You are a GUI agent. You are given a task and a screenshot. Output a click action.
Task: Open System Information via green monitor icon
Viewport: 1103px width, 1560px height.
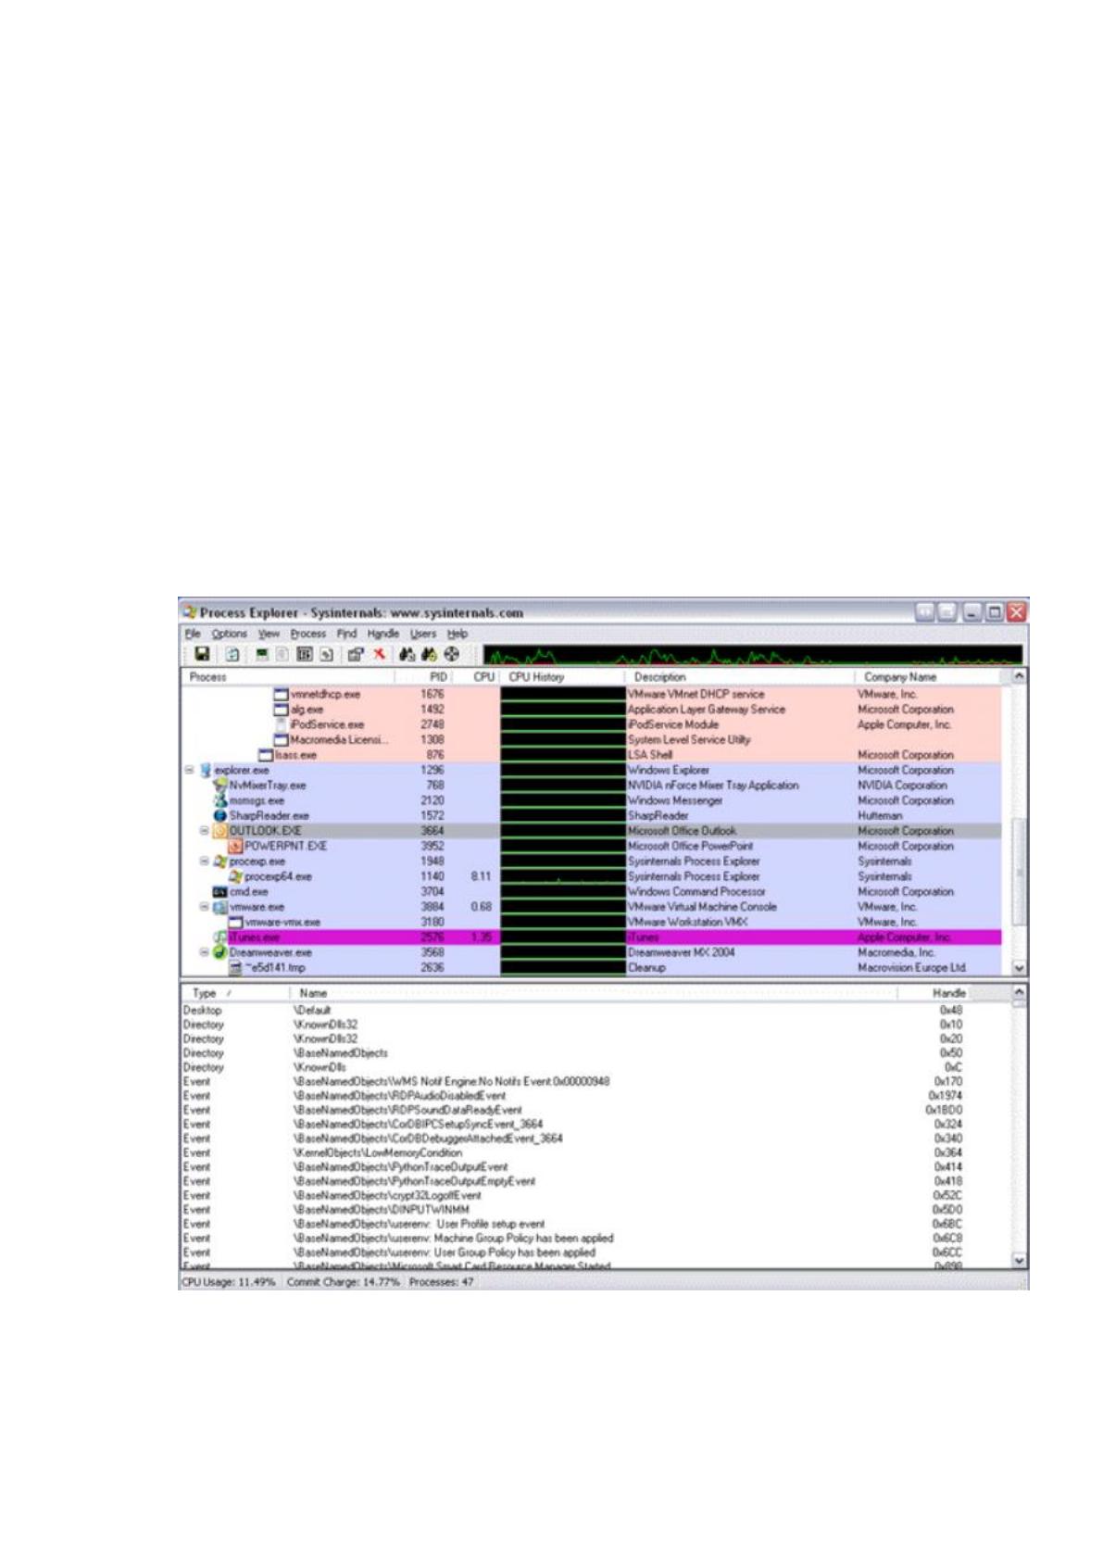[x=263, y=654]
